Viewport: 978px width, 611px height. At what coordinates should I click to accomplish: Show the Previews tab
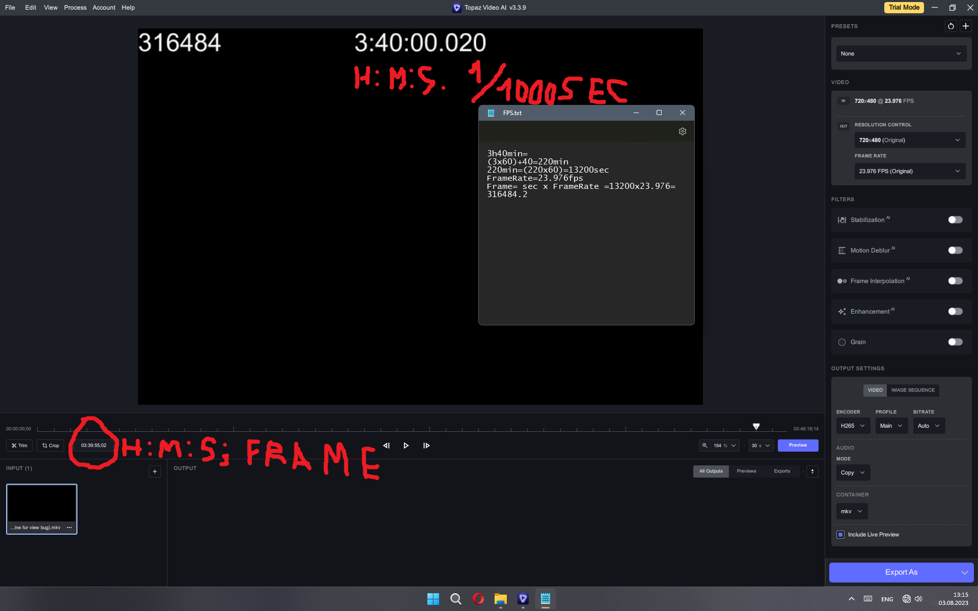point(746,471)
